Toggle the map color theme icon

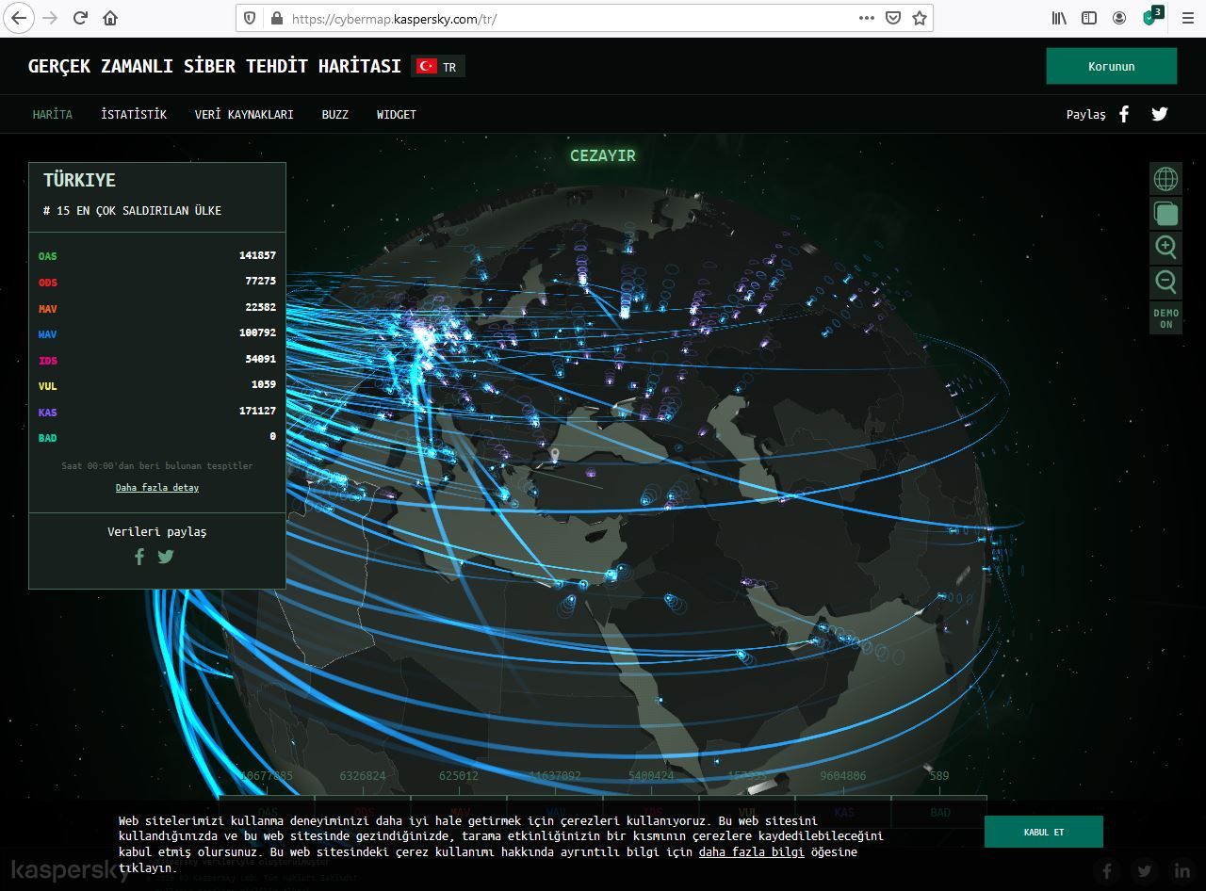pos(1165,213)
